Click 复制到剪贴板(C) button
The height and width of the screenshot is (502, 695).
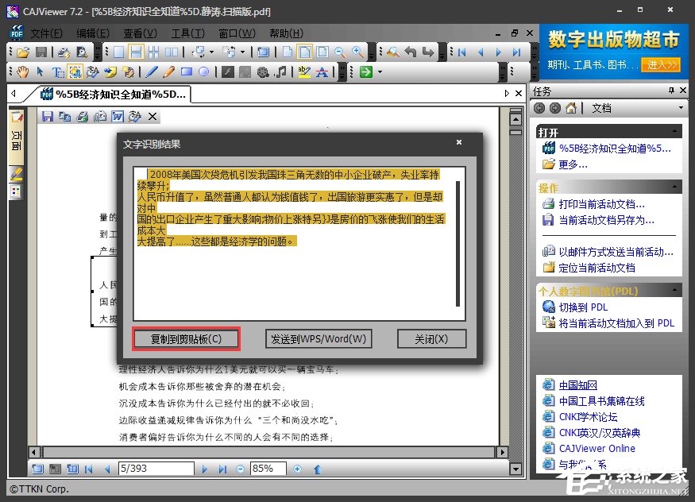186,339
